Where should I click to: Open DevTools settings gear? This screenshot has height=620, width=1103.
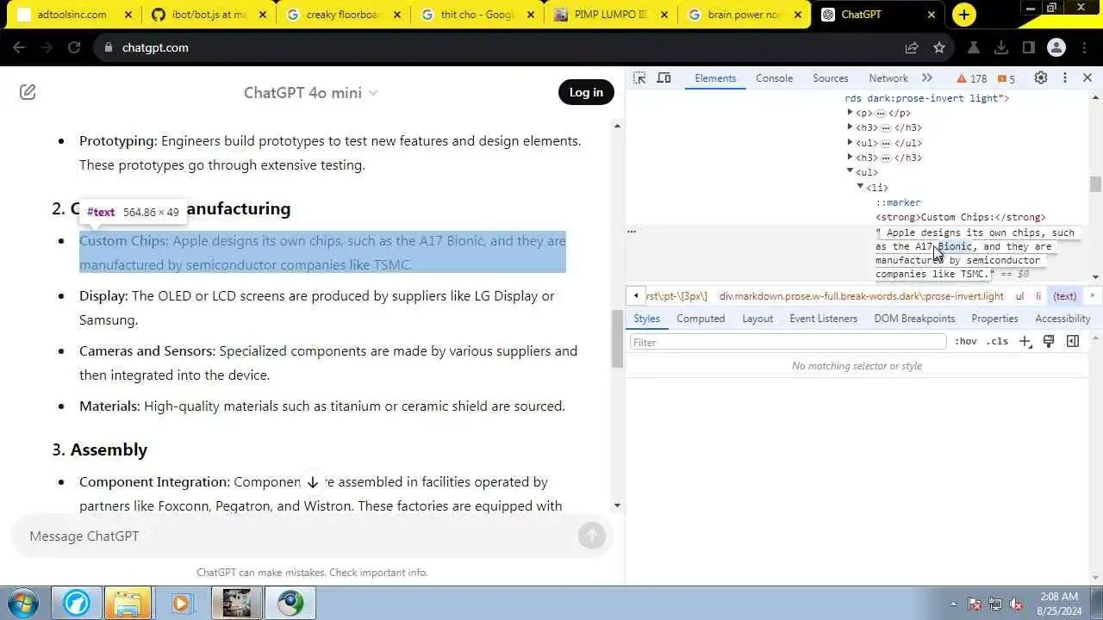click(1041, 77)
